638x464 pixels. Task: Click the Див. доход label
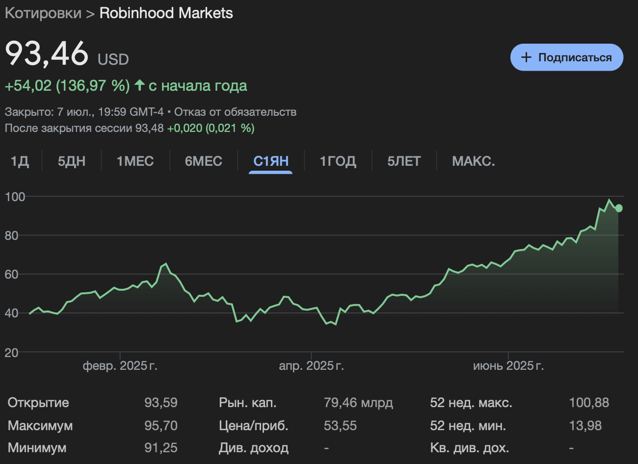[254, 448]
